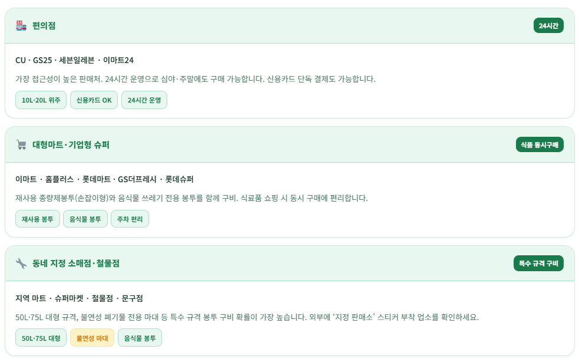This screenshot has width=579, height=362.
Task: Click the yellow 불연성 마대 tag
Action: click(x=92, y=338)
